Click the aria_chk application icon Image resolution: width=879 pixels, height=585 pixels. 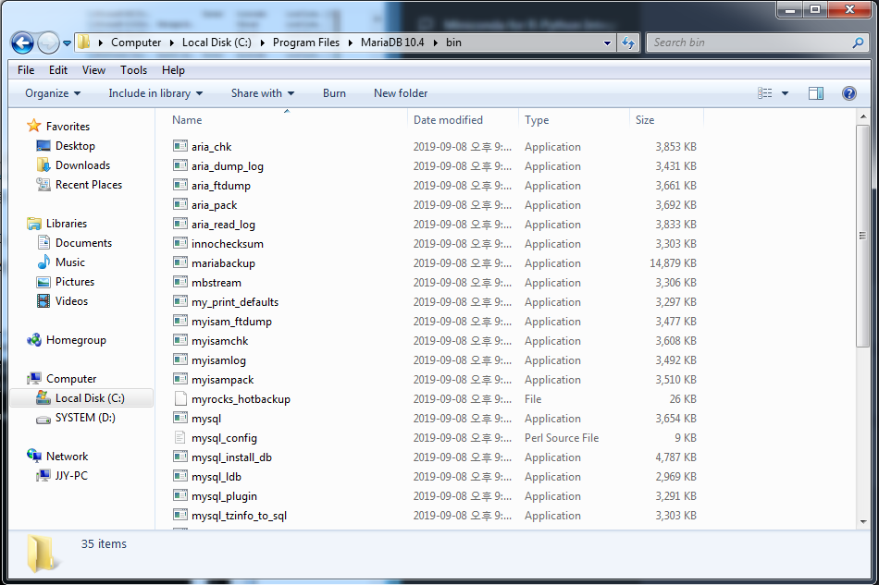(180, 146)
